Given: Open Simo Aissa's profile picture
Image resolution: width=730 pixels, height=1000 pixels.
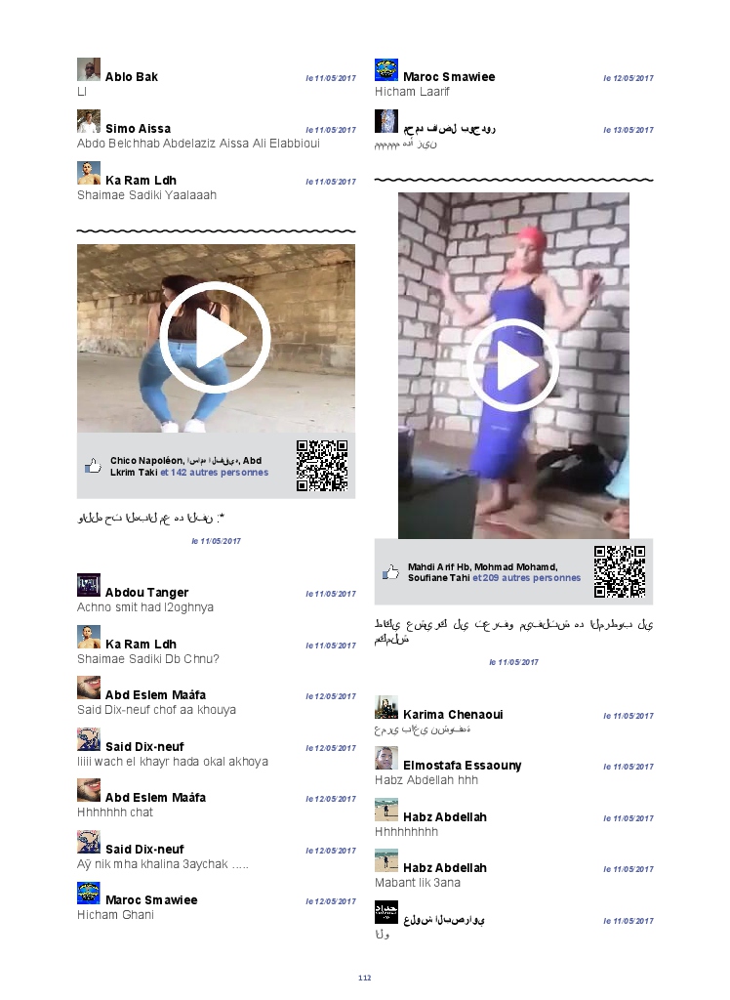Looking at the screenshot, I should (x=89, y=121).
